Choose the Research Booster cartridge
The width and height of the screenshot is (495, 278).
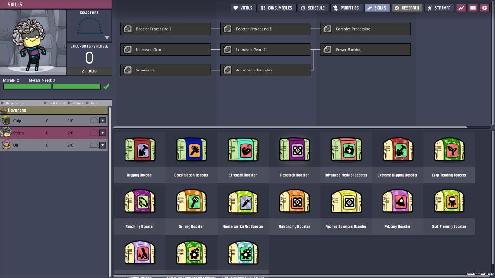[294, 150]
